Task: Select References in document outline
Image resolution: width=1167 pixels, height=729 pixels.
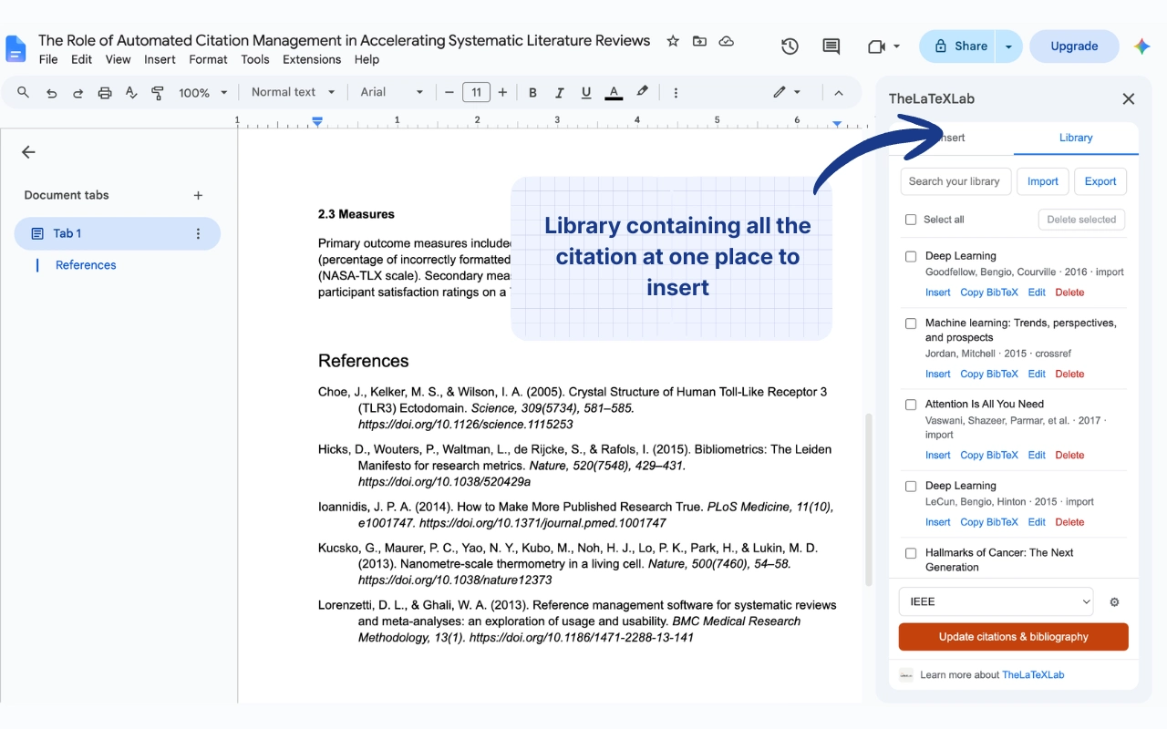Action: coord(86,265)
